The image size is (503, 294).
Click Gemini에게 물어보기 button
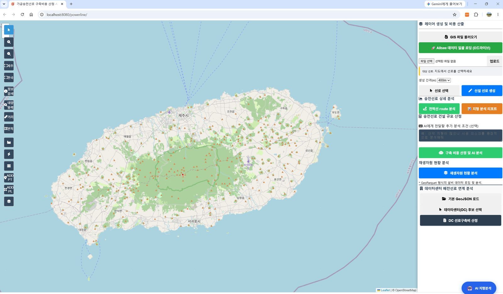click(x=445, y=4)
